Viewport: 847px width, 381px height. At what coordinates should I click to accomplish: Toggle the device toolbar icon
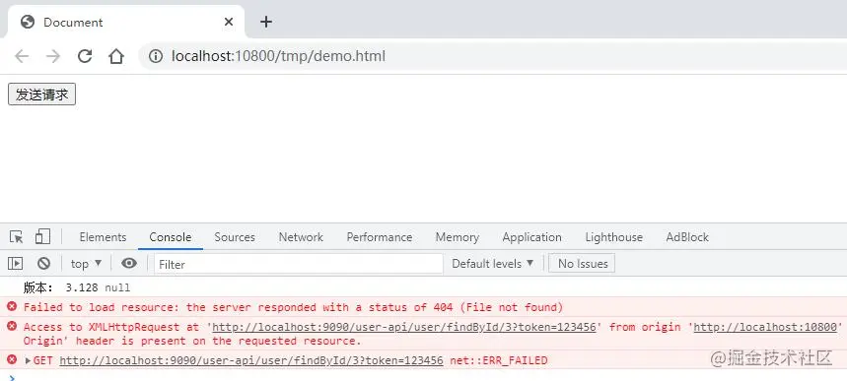pyautogui.click(x=42, y=236)
